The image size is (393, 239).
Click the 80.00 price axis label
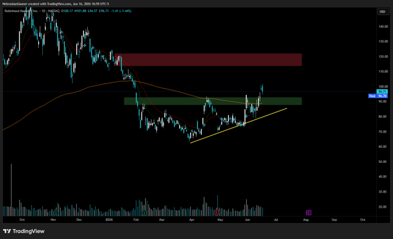tap(383, 117)
